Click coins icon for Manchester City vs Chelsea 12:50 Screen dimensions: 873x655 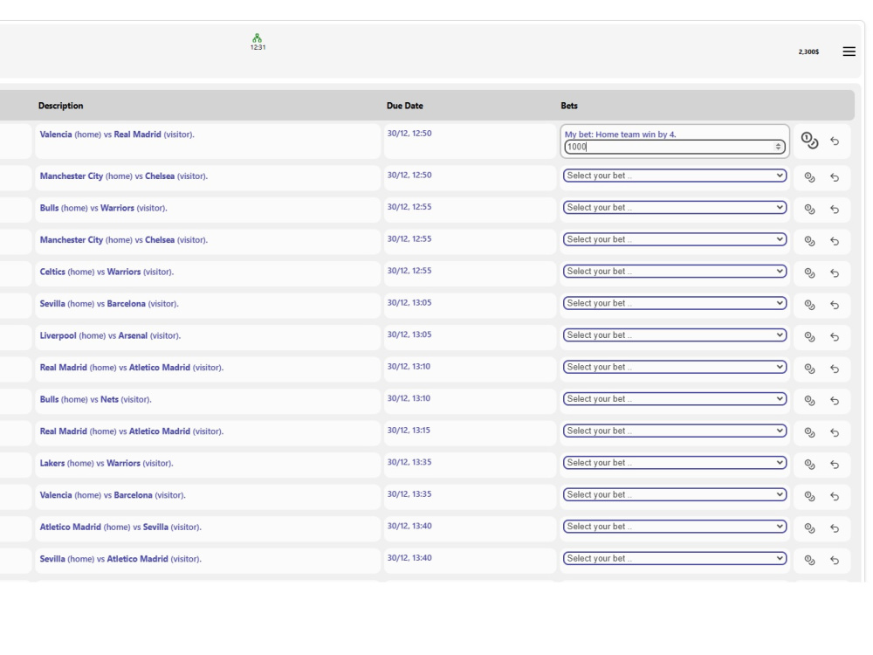click(x=809, y=177)
